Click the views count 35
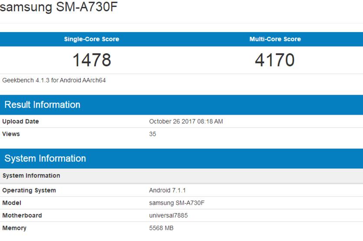The width and height of the screenshot is (363, 241). (153, 134)
